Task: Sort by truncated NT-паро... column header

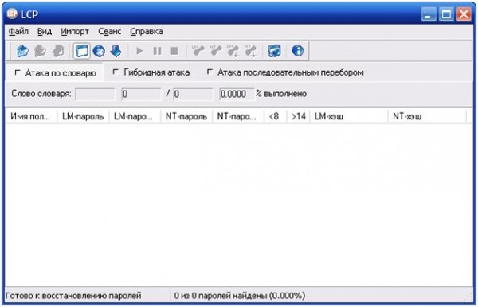Action: click(237, 116)
